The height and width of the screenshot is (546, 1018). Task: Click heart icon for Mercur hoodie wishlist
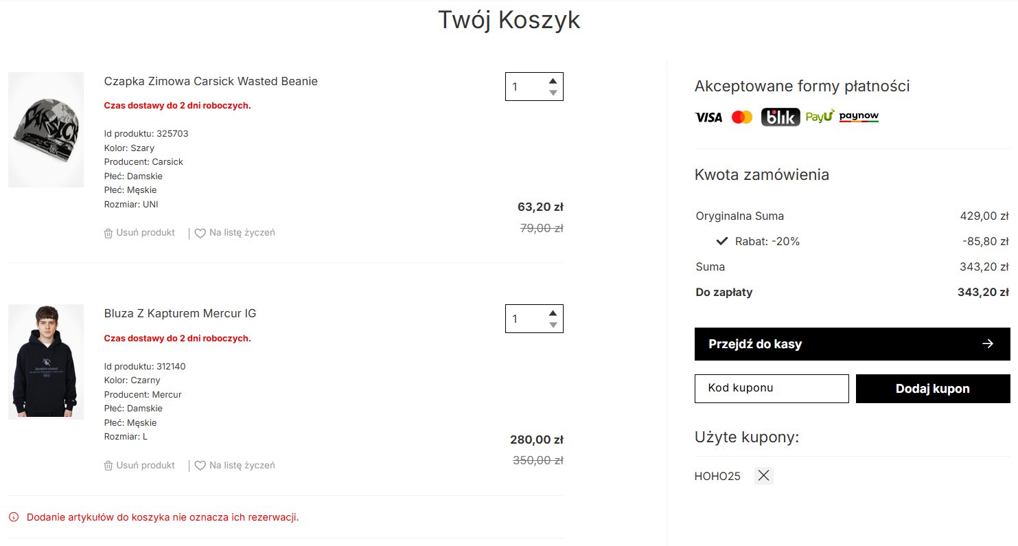[x=200, y=466]
